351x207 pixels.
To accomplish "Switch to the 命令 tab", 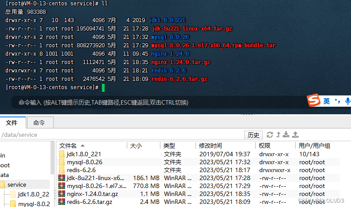I will pyautogui.click(x=40, y=123).
